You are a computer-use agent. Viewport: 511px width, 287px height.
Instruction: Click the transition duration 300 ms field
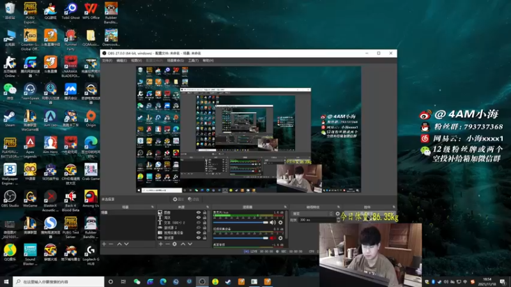[317, 220]
